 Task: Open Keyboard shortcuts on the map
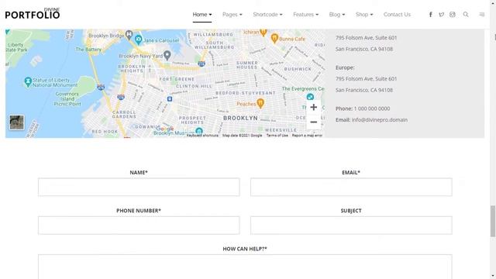click(202, 136)
